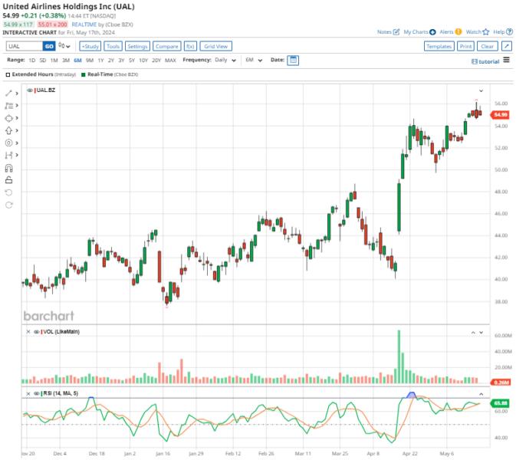
Task: Click the Clear button
Action: point(488,46)
